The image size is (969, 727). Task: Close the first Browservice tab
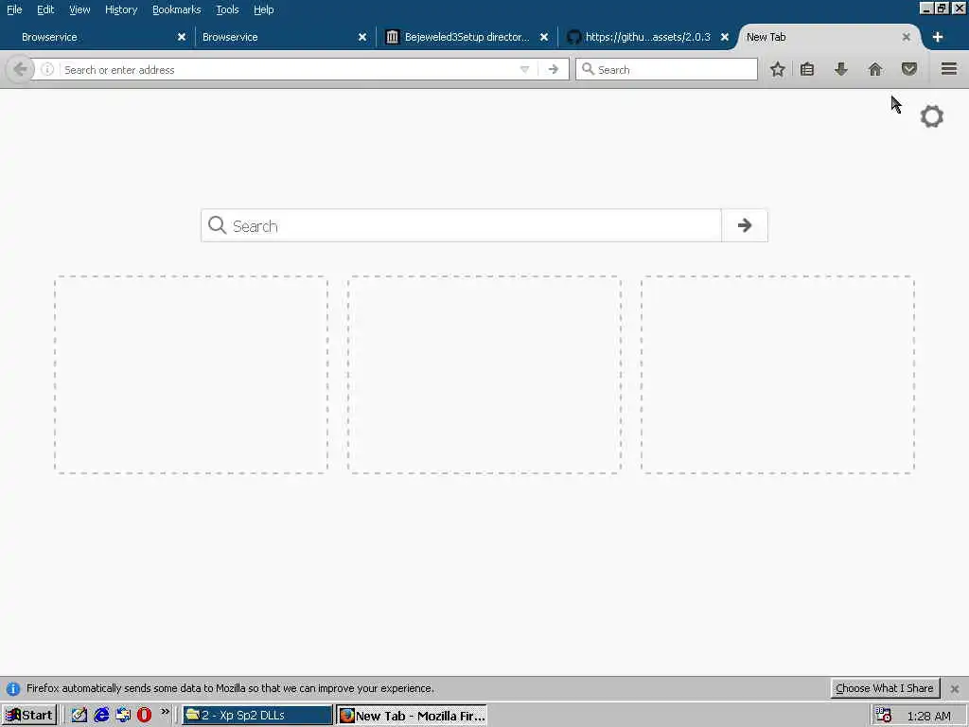coord(182,37)
